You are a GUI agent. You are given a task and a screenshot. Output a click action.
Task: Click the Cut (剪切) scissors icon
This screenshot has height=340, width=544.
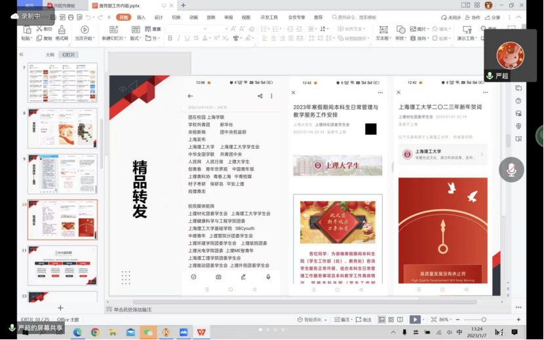pos(39,29)
